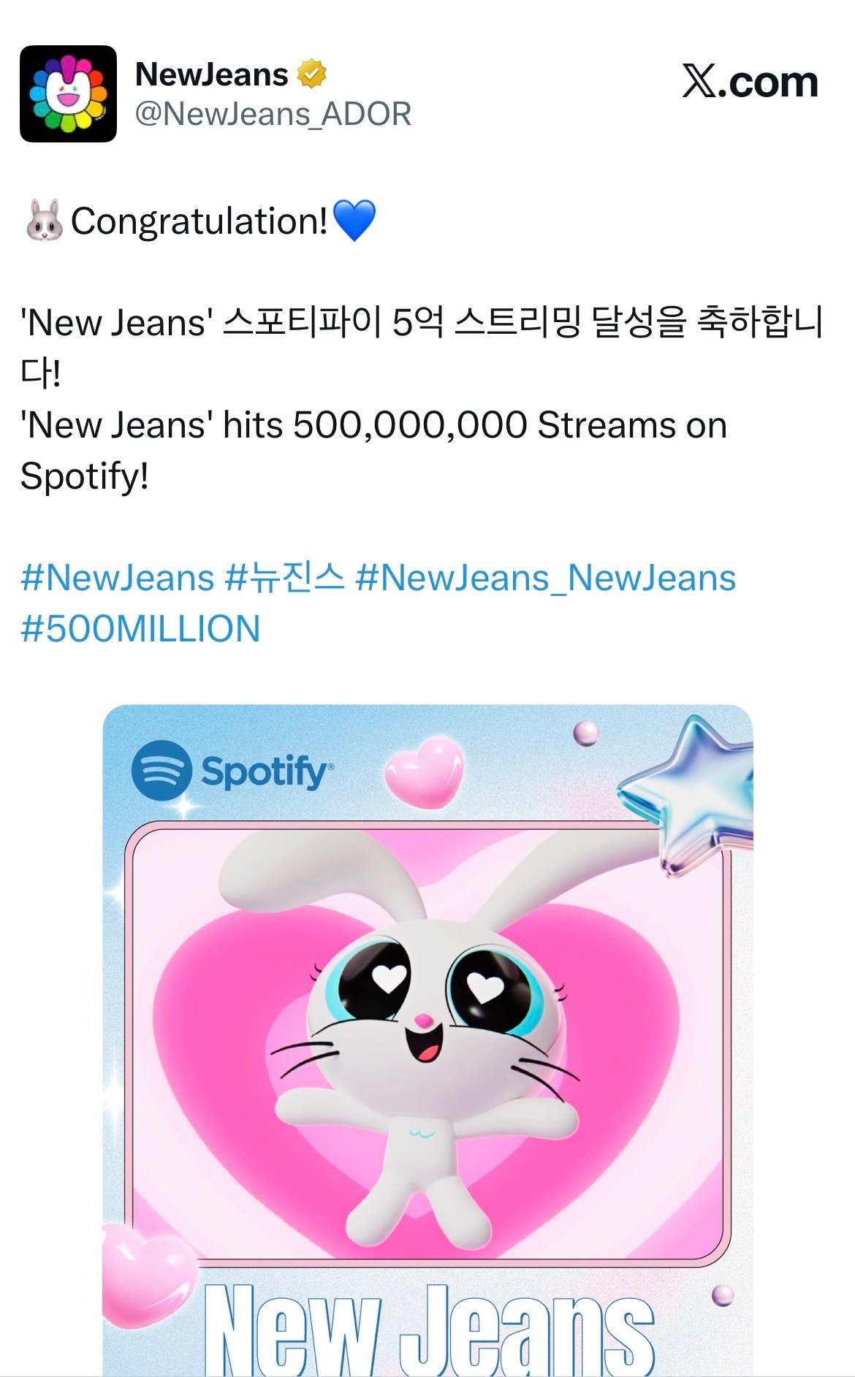Click the Spotify logo in the image
This screenshot has width=855, height=1377.
[x=232, y=771]
